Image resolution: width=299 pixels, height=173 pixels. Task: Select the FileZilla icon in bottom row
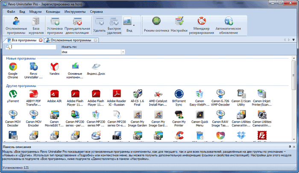[262, 136]
